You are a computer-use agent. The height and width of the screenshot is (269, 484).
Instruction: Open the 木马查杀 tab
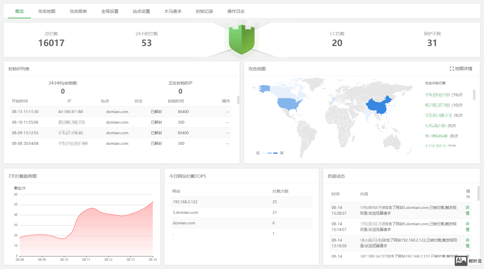(x=173, y=11)
